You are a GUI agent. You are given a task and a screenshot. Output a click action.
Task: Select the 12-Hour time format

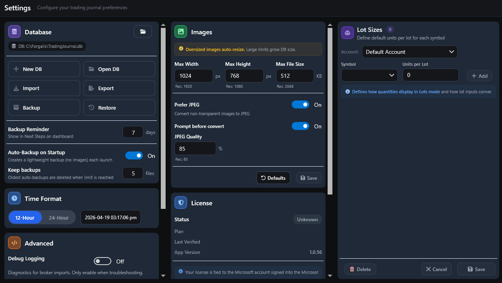point(25,218)
